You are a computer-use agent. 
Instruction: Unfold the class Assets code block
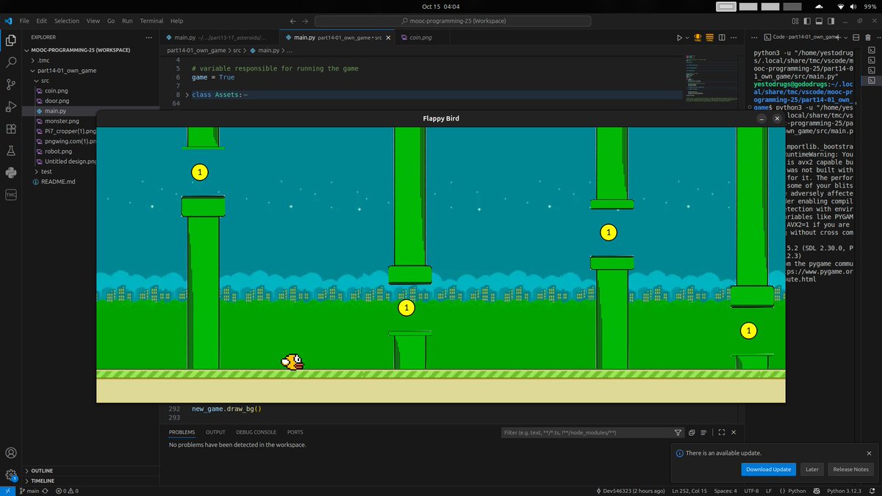pos(187,95)
